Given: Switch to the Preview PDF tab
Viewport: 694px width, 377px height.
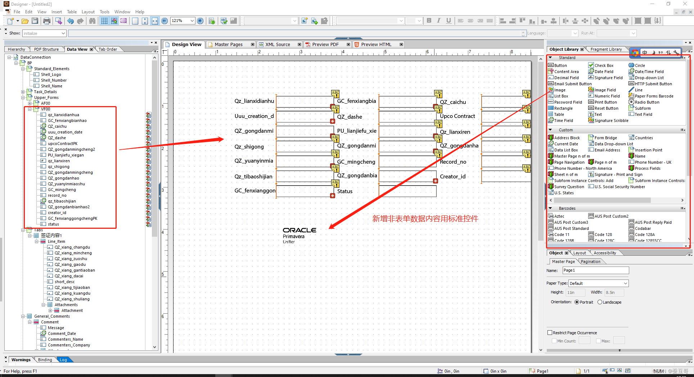Looking at the screenshot, I should [325, 45].
